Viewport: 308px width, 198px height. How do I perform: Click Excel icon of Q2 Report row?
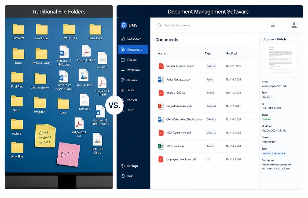click(x=161, y=146)
